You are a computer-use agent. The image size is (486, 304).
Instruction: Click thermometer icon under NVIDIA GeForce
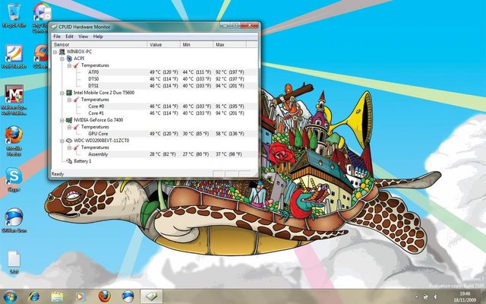click(x=76, y=127)
